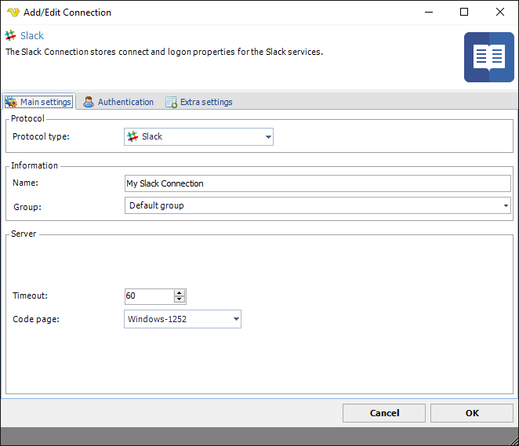
Task: Click the Slack logo in the header
Action: [11, 36]
